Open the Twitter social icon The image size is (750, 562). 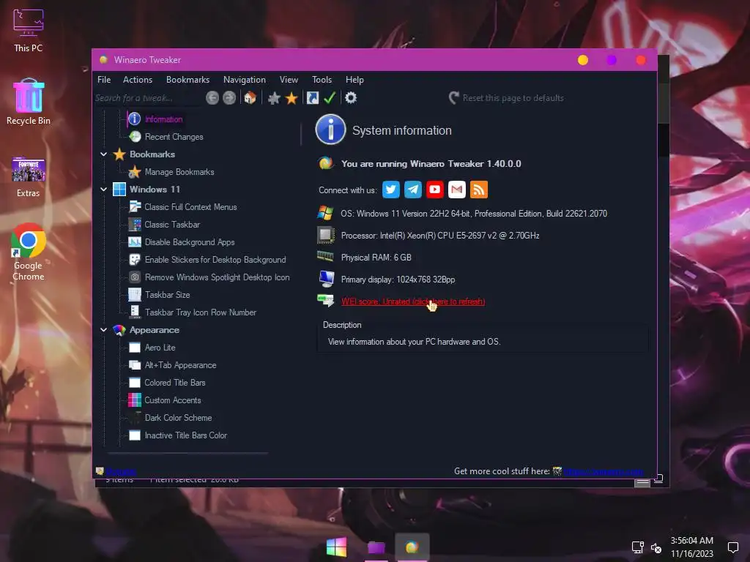coord(391,190)
